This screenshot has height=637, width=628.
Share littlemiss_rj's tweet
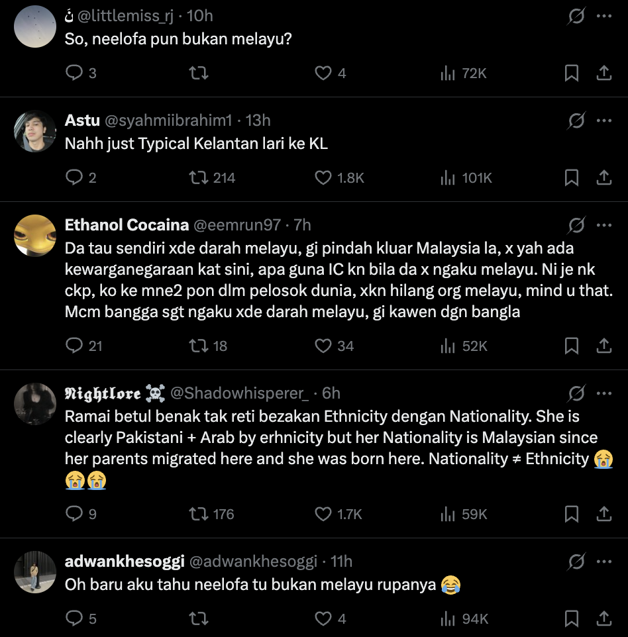[603, 73]
